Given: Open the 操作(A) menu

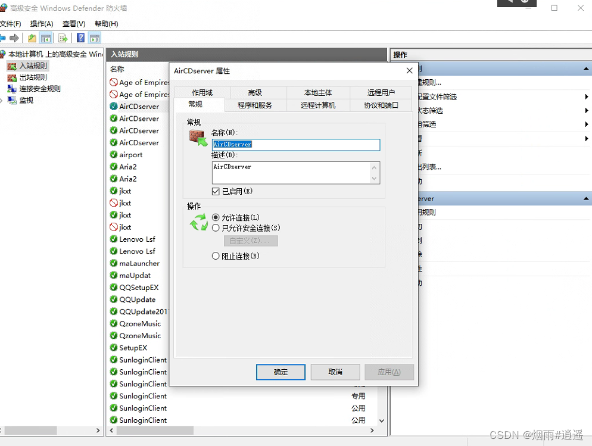Looking at the screenshot, I should [x=42, y=24].
